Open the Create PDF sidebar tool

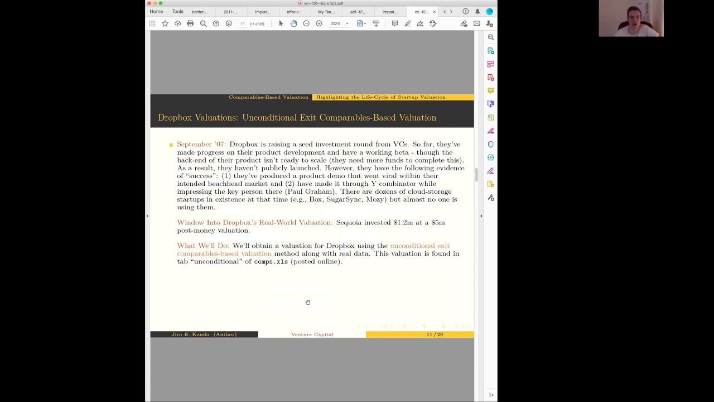click(491, 78)
